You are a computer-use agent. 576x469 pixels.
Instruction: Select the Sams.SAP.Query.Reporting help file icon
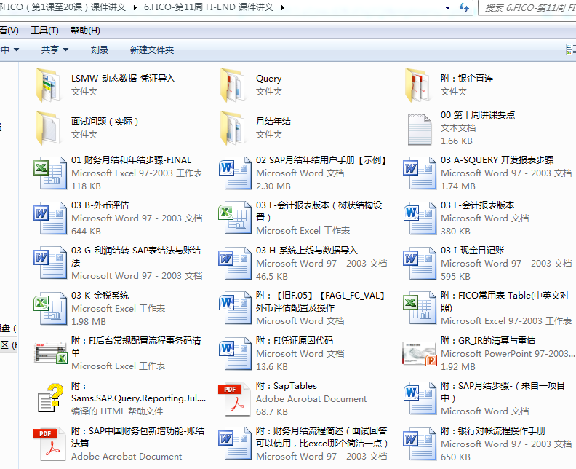(x=50, y=398)
